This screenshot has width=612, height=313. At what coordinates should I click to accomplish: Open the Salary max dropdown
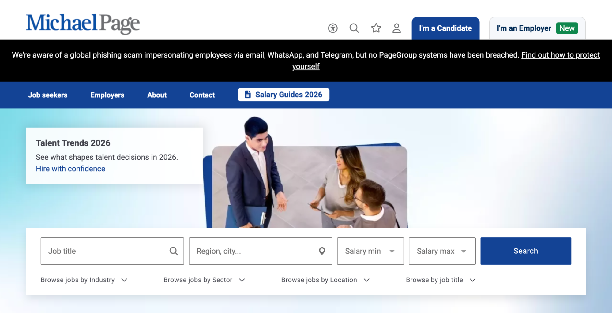point(442,251)
